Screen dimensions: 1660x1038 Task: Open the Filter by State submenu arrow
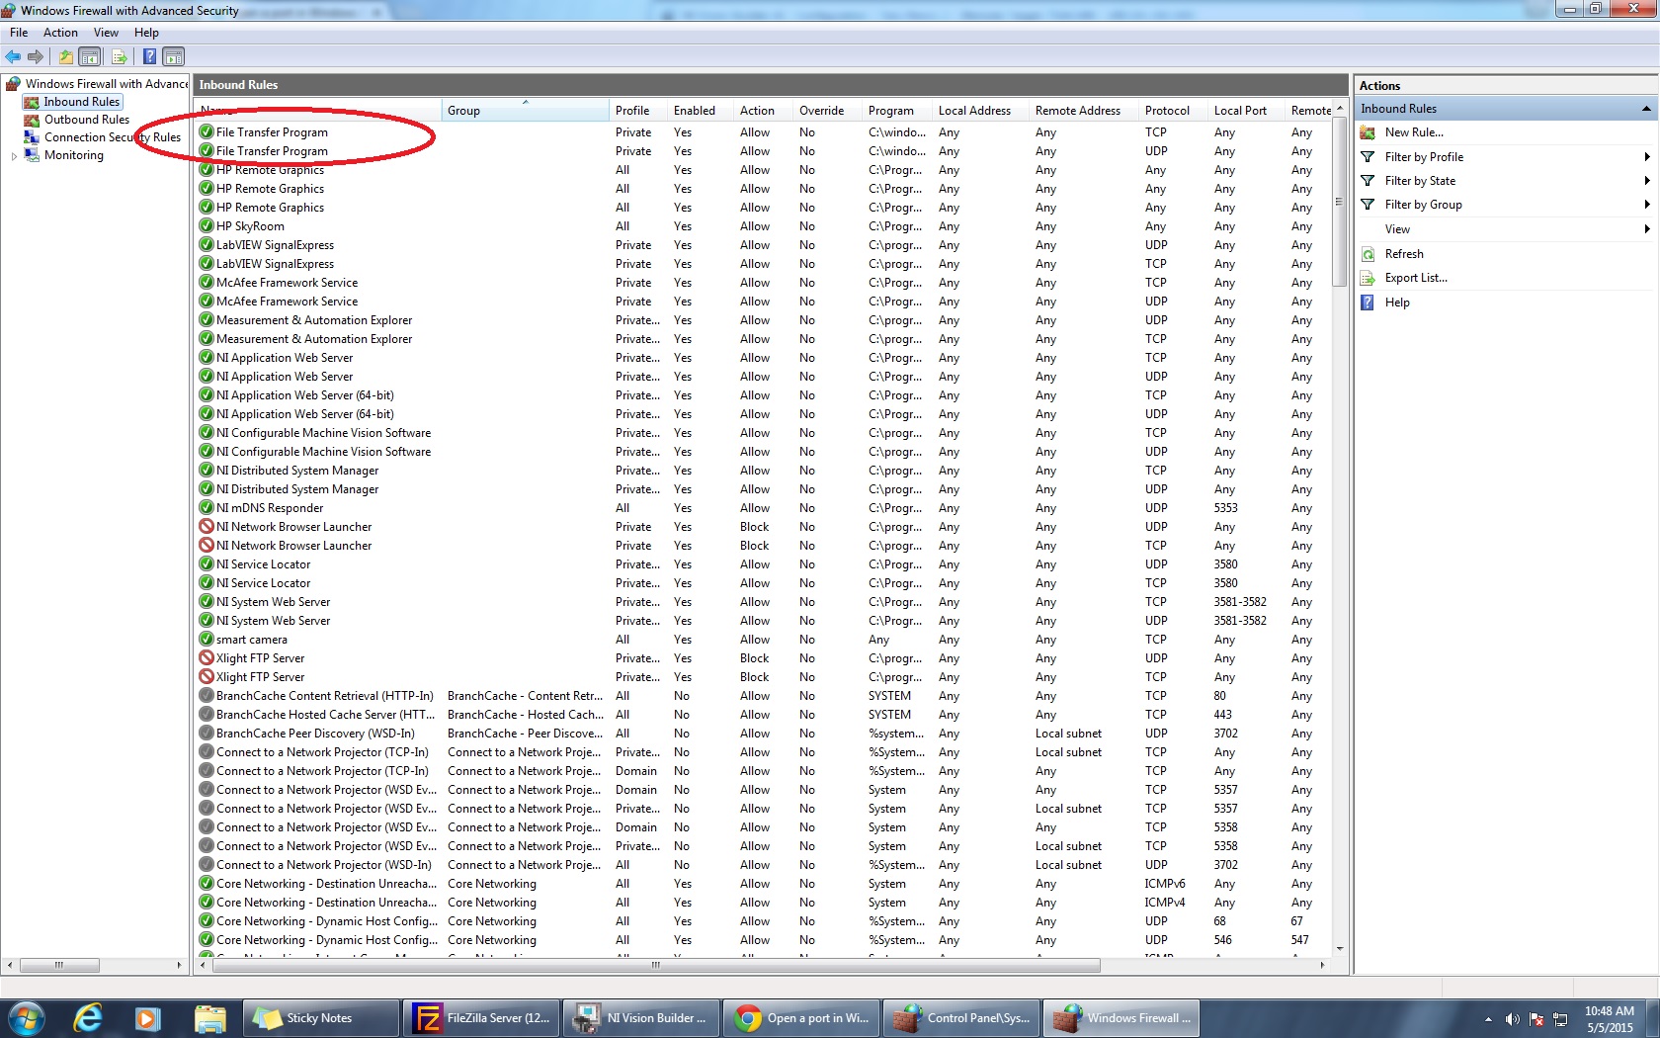click(1647, 181)
